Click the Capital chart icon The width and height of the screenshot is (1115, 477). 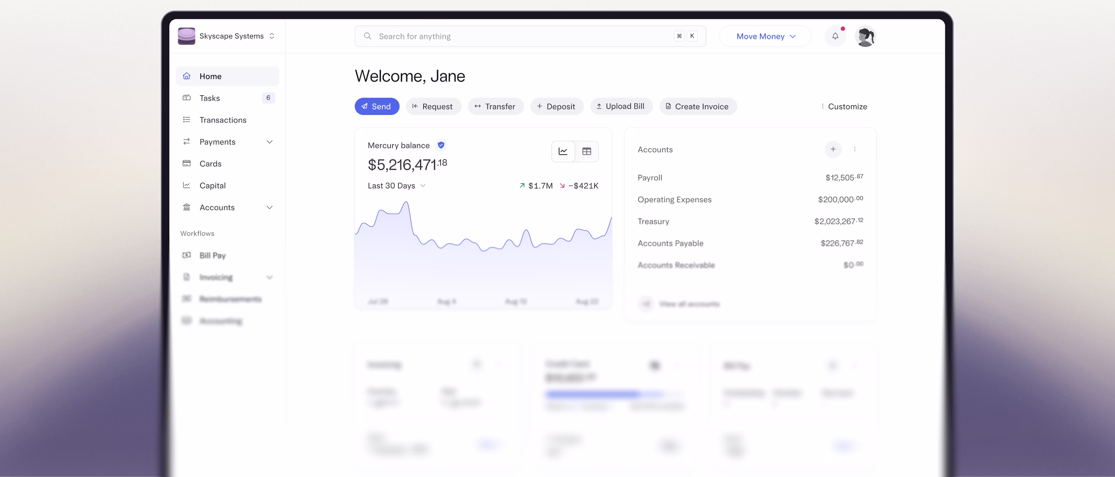pos(187,185)
